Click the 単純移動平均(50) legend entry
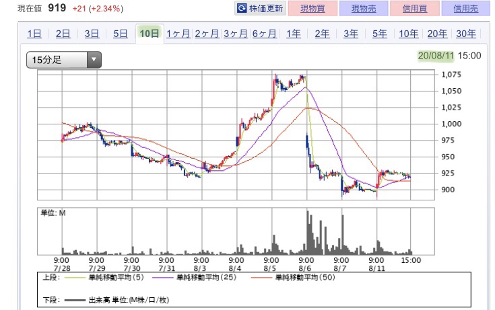The height and width of the screenshot is (310, 495). point(305,278)
